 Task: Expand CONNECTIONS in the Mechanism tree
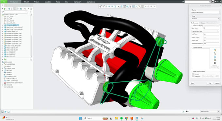coord(3,68)
